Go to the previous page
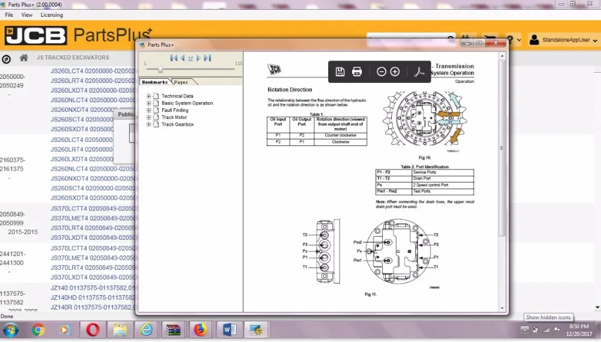 pyautogui.click(x=183, y=58)
